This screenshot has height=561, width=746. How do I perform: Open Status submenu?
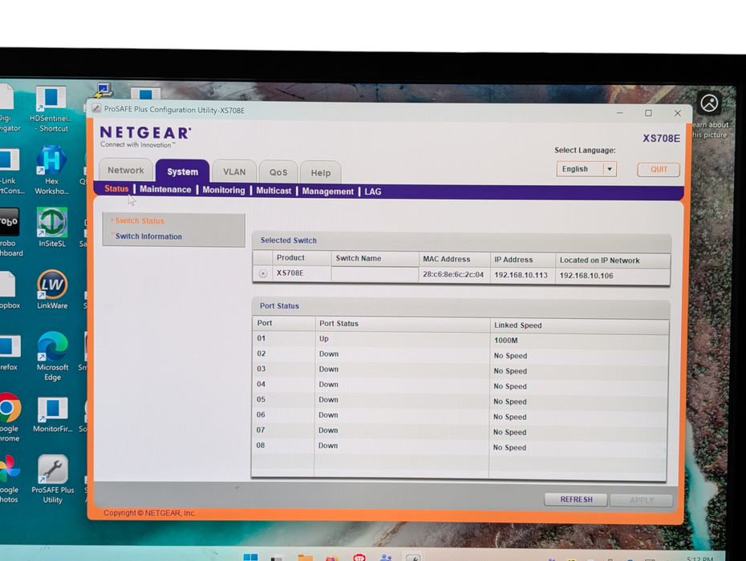point(116,189)
